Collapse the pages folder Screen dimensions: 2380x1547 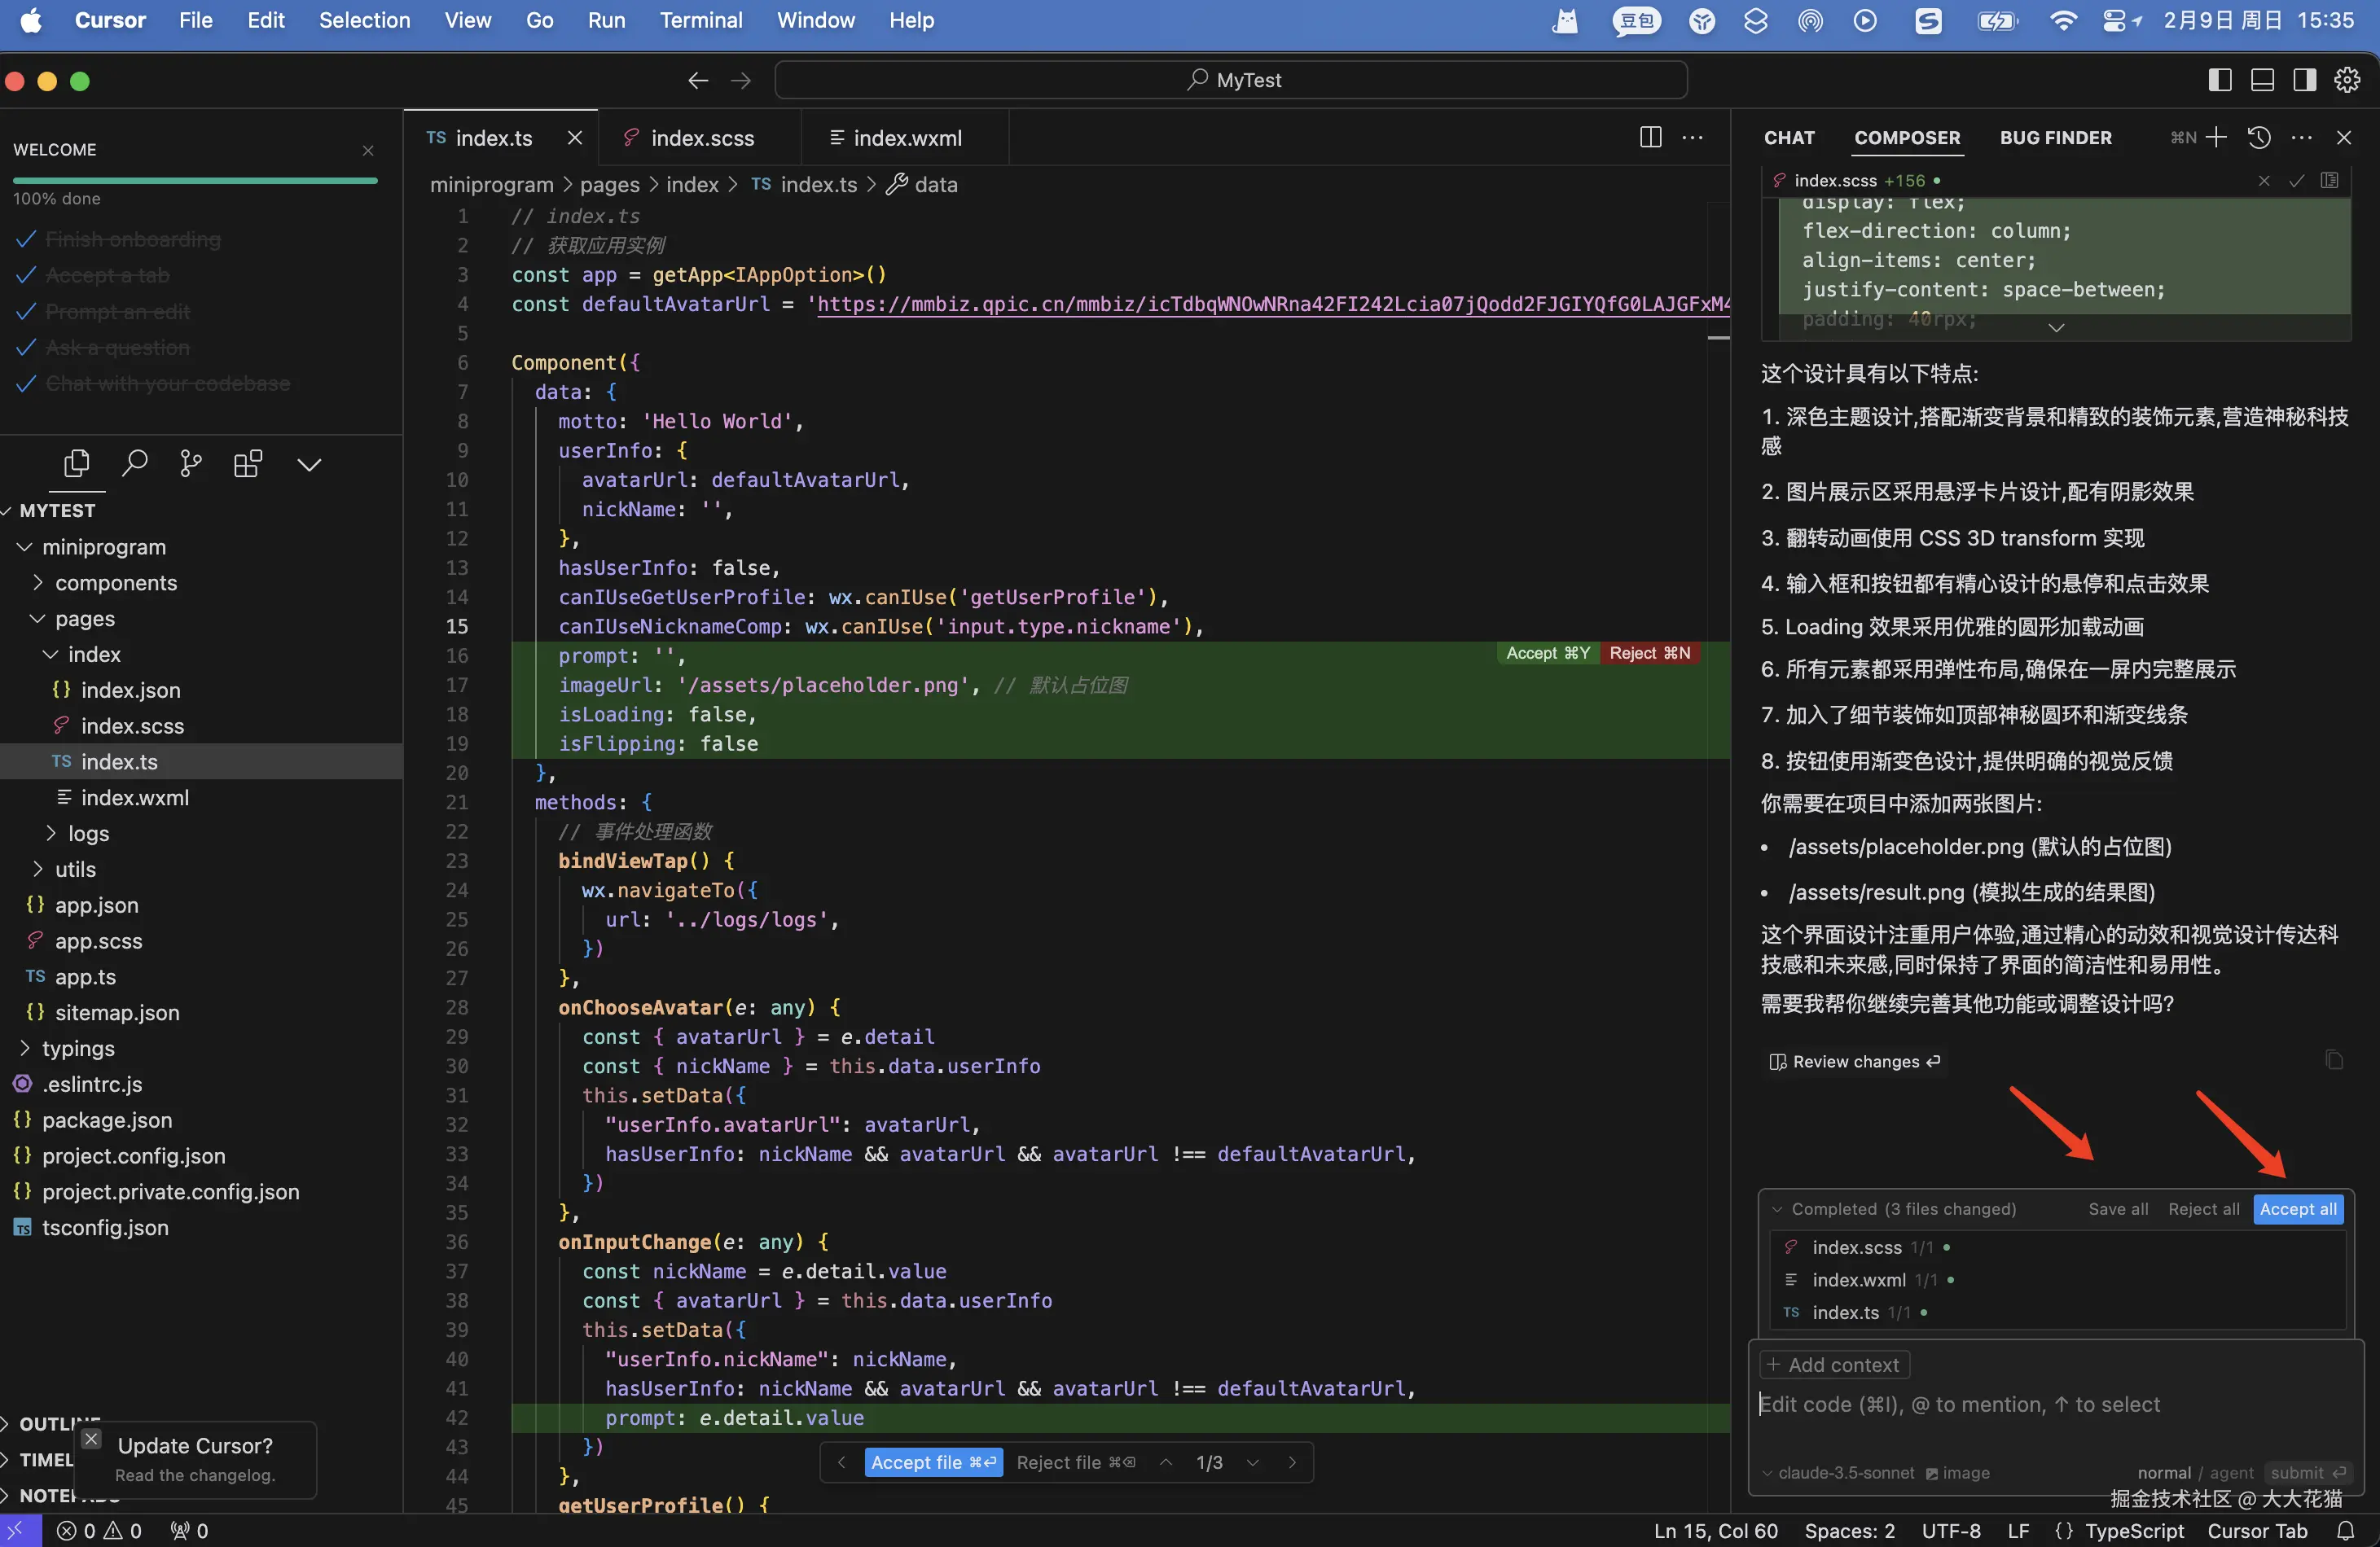[85, 619]
